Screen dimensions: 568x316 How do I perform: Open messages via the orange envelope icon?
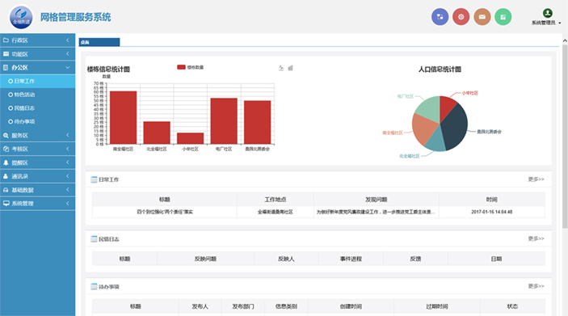[x=482, y=17]
